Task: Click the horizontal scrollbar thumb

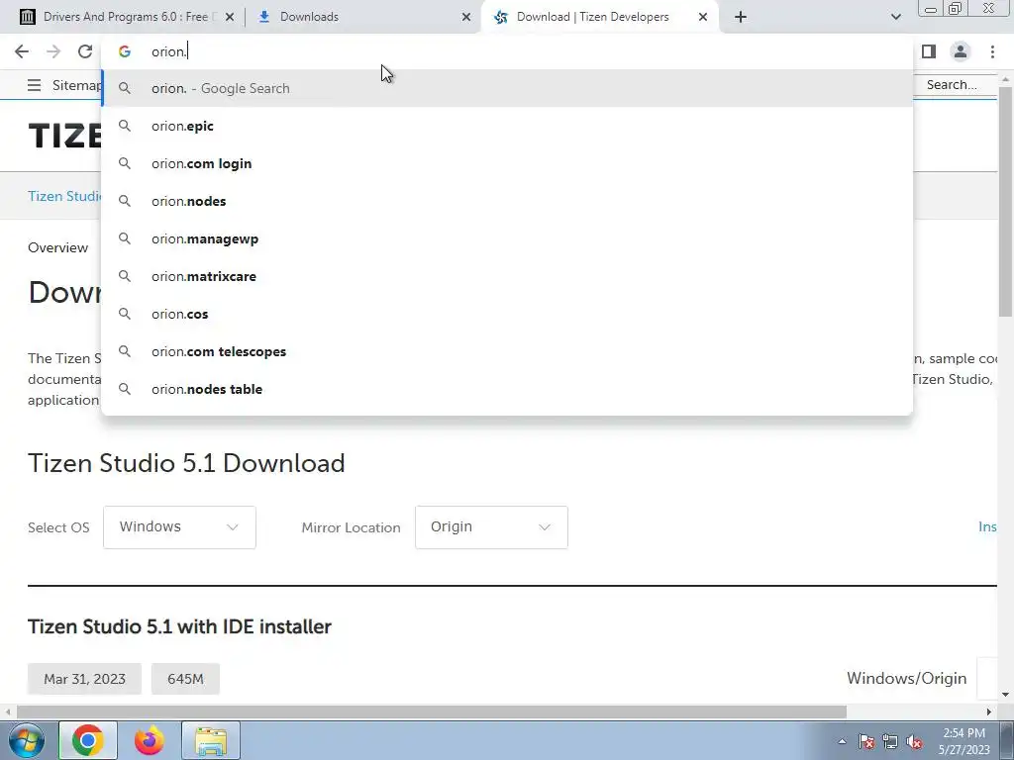Action: [432, 712]
